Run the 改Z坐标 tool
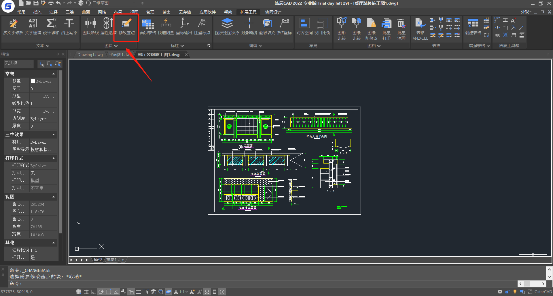Image resolution: width=553 pixels, height=296 pixels. (x=285, y=26)
